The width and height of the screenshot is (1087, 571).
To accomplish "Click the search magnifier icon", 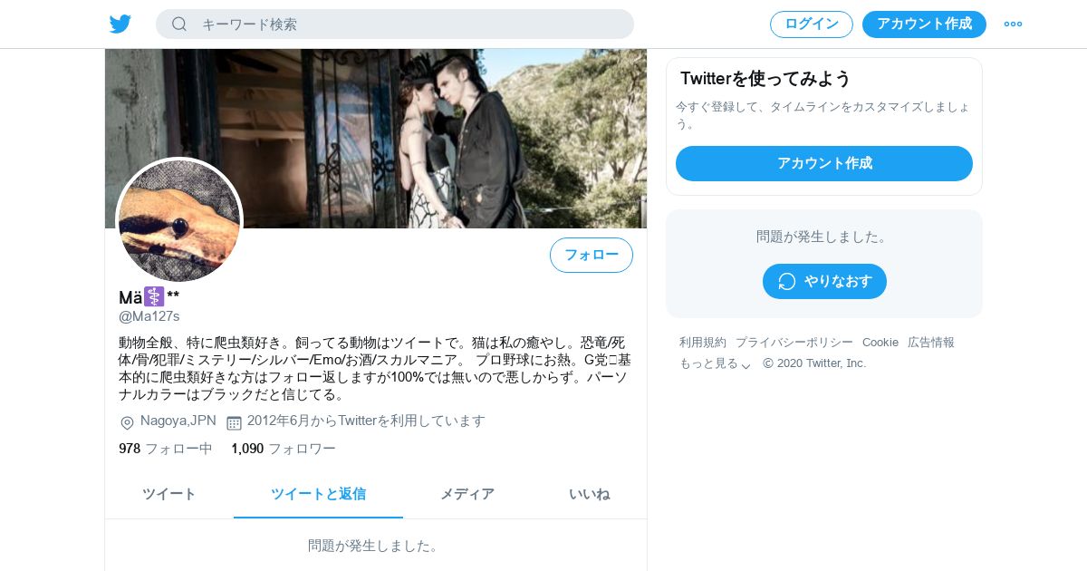I will pyautogui.click(x=179, y=24).
